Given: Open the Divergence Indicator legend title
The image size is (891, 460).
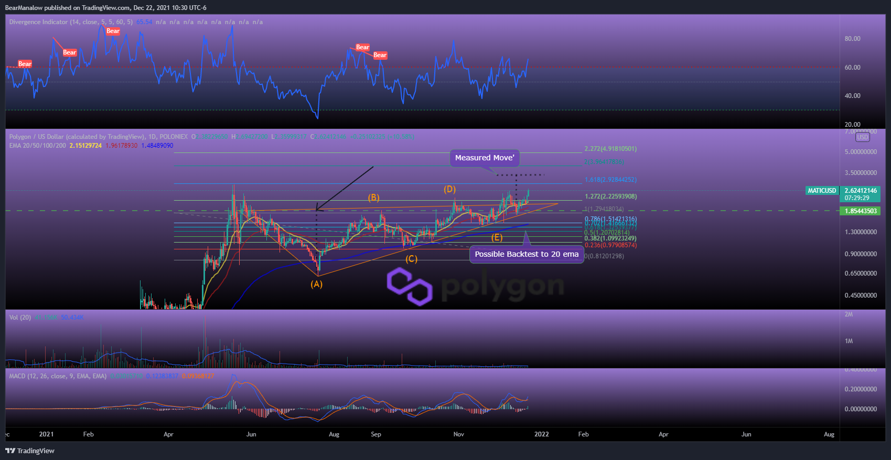Looking at the screenshot, I should coord(71,22).
